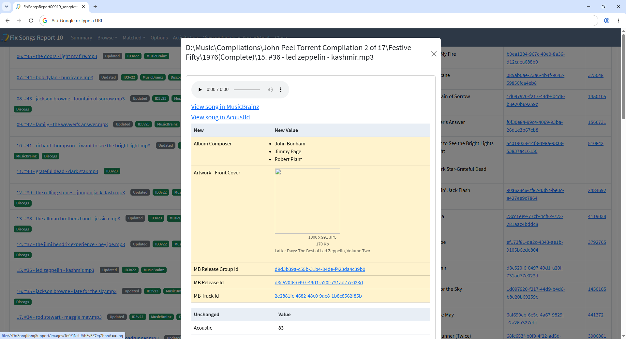626x339 pixels.
Task: Close the song details dialog
Action: [x=434, y=54]
